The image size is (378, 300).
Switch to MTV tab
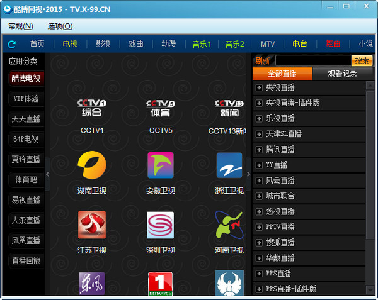[x=268, y=44]
